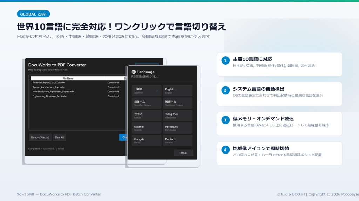Click the checkmark on 日本語 option

[x=157, y=91]
